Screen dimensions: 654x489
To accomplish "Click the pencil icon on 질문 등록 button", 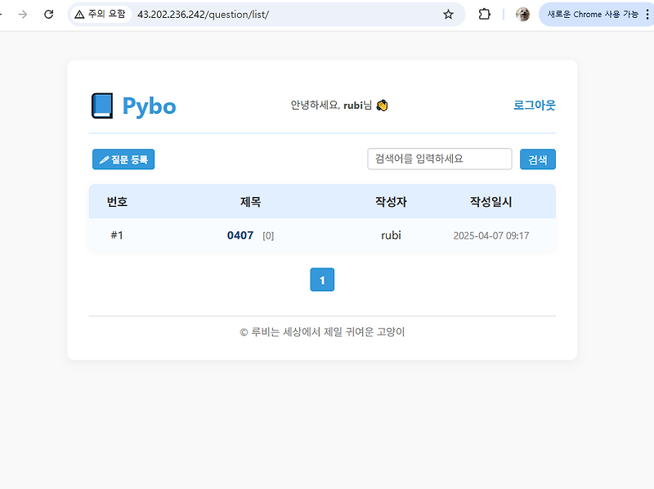I will (105, 159).
